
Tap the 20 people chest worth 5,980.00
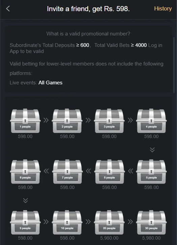point(109,222)
